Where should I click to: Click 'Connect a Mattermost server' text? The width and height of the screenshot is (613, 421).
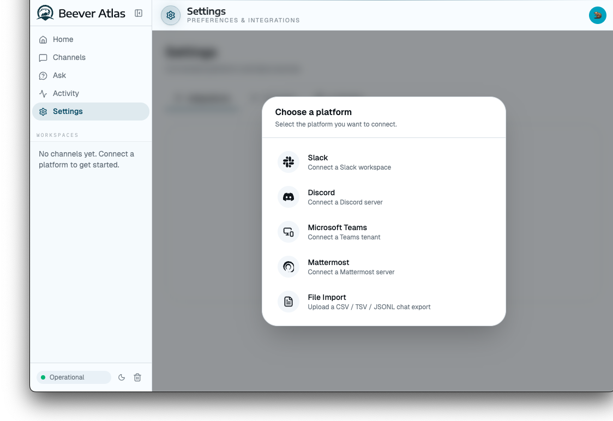(351, 272)
